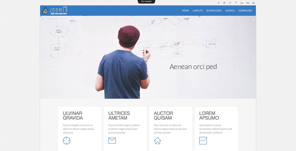
Task: Go to the Home menu item
Action: point(185,11)
